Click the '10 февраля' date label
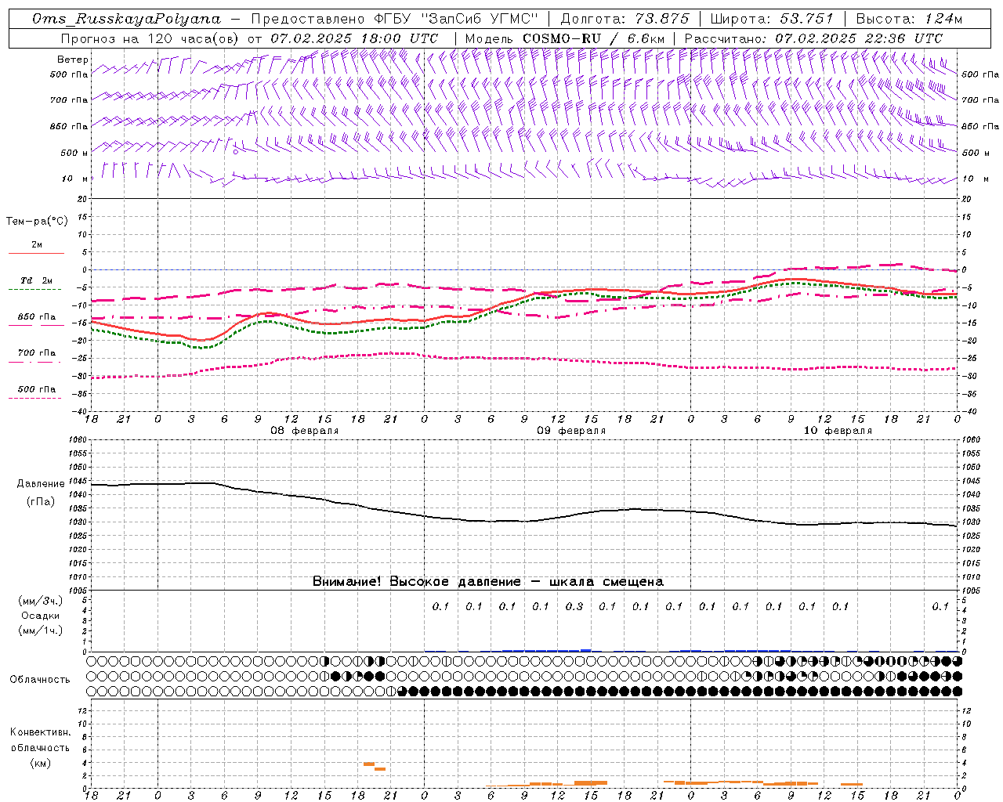 click(x=838, y=431)
